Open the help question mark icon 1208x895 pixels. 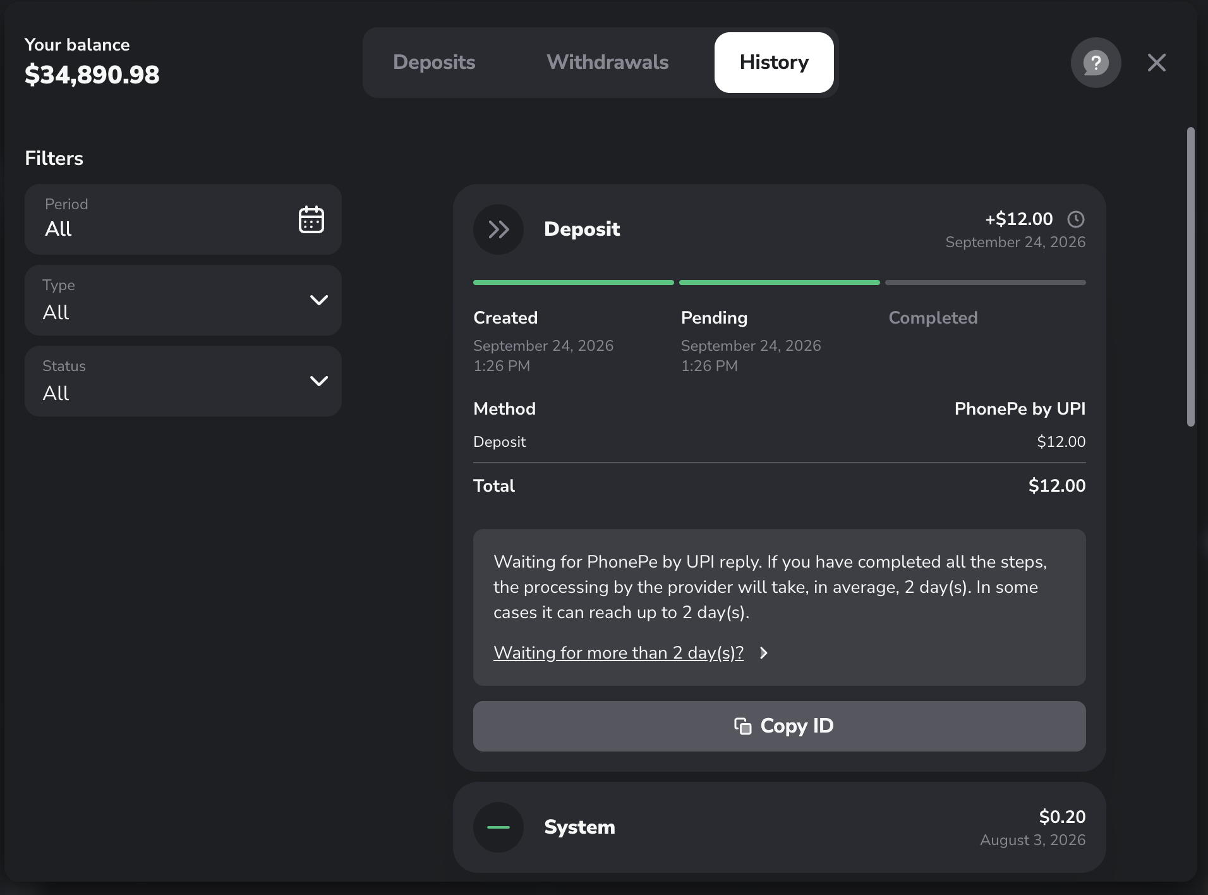click(x=1096, y=63)
